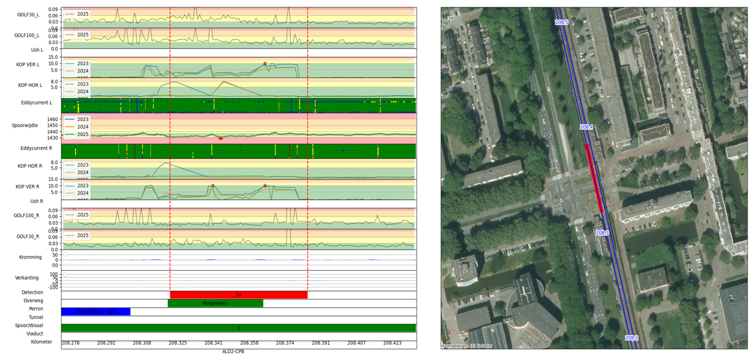Select the 208.391 kilometer tick label
752x356 pixels.
[x=321, y=343]
